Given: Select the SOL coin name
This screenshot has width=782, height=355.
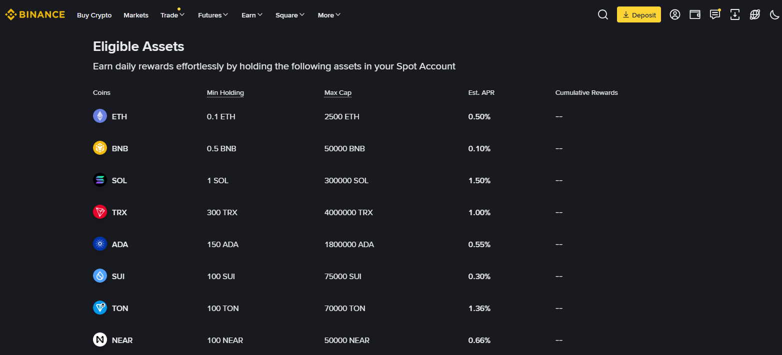Looking at the screenshot, I should 119,180.
